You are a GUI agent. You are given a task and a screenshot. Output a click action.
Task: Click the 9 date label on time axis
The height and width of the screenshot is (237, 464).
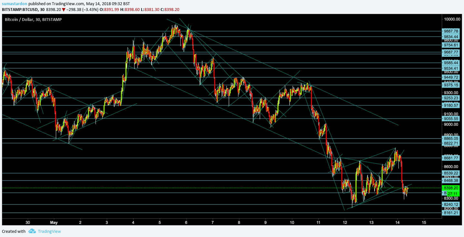[265, 222]
